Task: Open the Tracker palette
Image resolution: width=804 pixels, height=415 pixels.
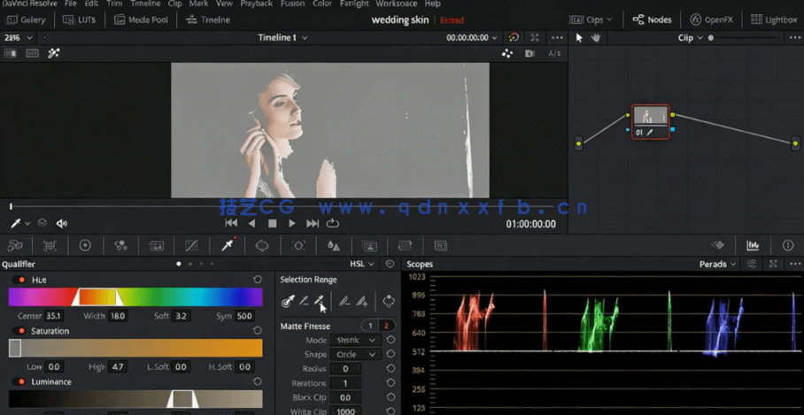Action: [x=298, y=246]
